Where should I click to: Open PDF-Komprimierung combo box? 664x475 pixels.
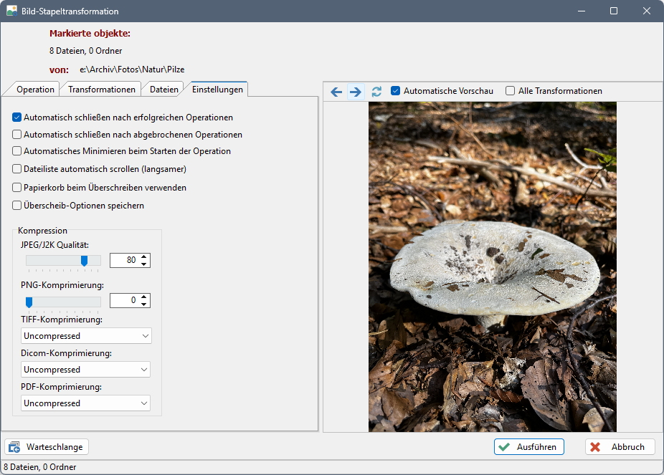click(x=86, y=403)
